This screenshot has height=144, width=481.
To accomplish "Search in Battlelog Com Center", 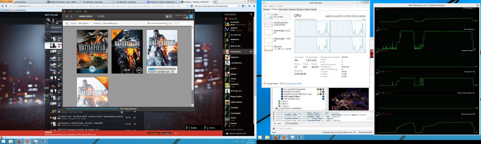I will [x=251, y=14].
